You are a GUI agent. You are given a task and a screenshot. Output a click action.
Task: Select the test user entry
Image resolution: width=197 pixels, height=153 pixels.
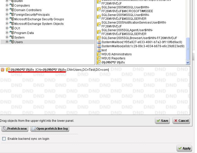pos(104,50)
